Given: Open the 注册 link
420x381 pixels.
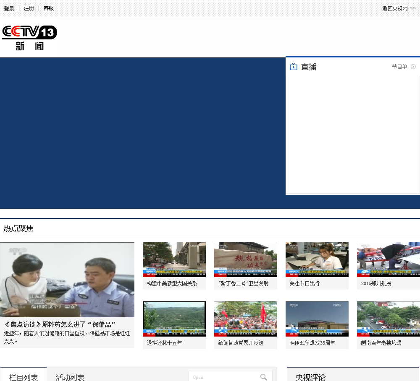Looking at the screenshot, I should coord(29,8).
